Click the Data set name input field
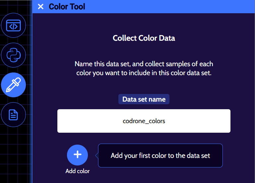This screenshot has width=255, height=183. point(144,121)
